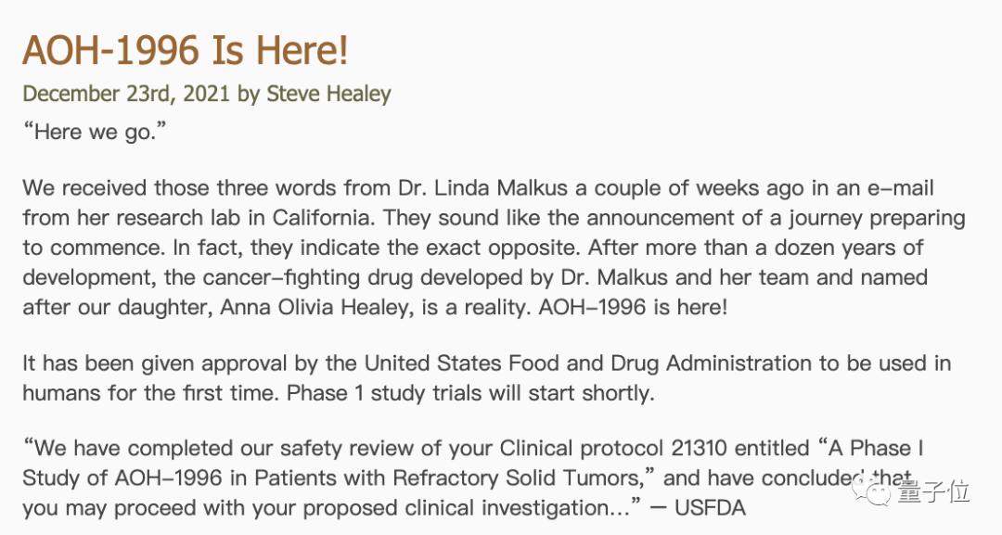Open the "AOH-1996 Is Here!" post title
Image resolution: width=1002 pixels, height=535 pixels.
coord(186,50)
